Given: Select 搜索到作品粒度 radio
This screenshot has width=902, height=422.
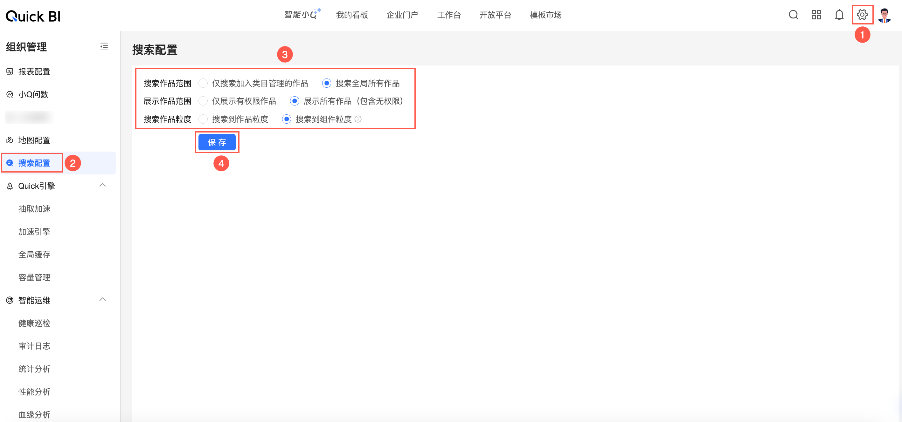Looking at the screenshot, I should 203,119.
